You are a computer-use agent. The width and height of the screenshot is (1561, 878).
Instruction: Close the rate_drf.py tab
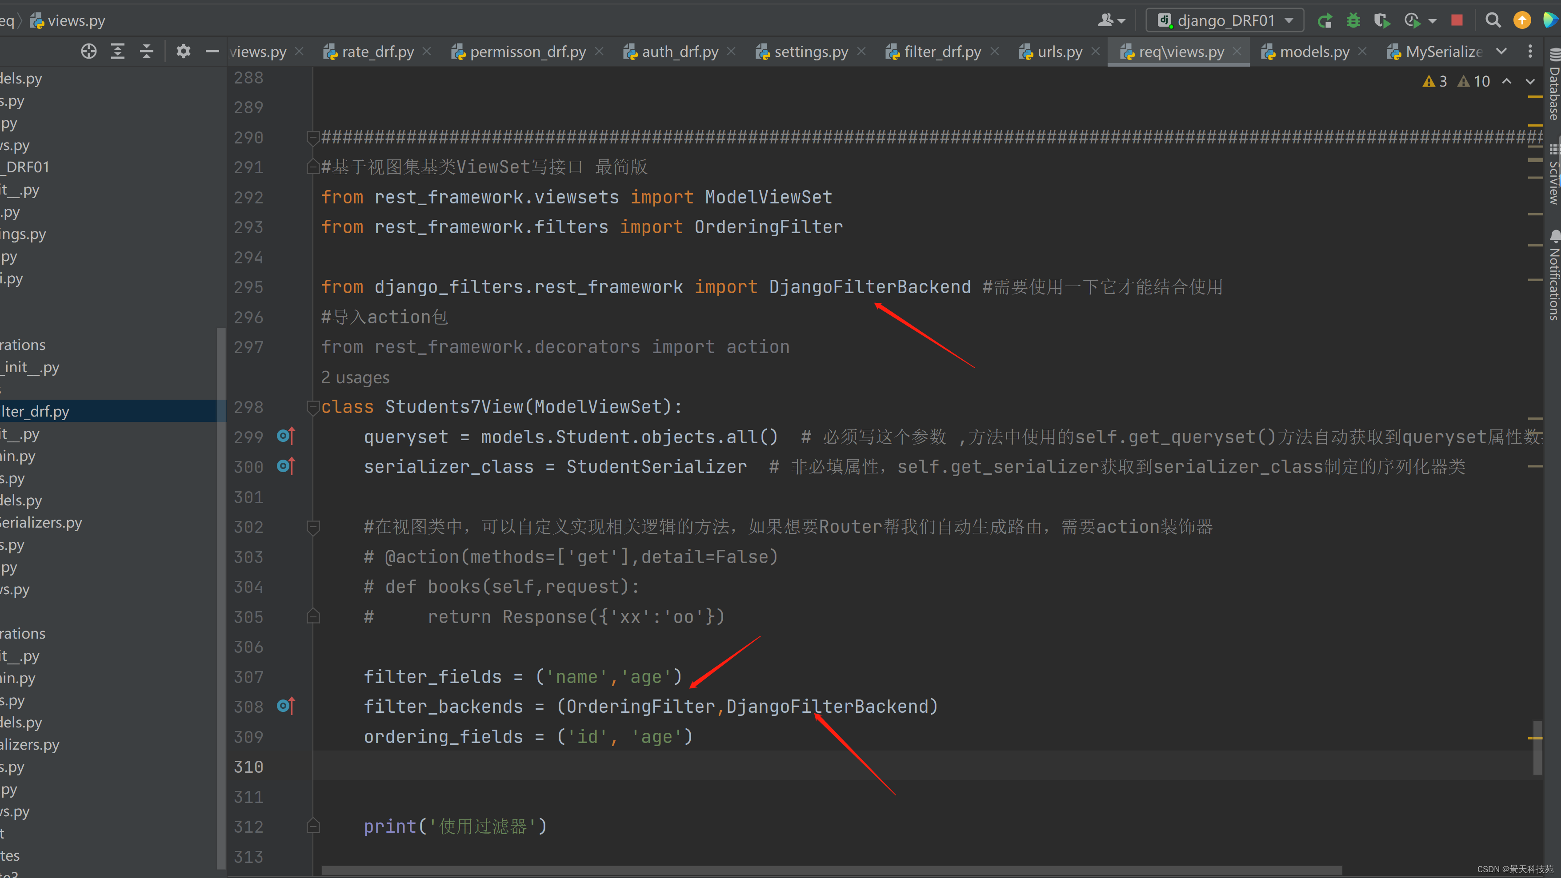(427, 52)
